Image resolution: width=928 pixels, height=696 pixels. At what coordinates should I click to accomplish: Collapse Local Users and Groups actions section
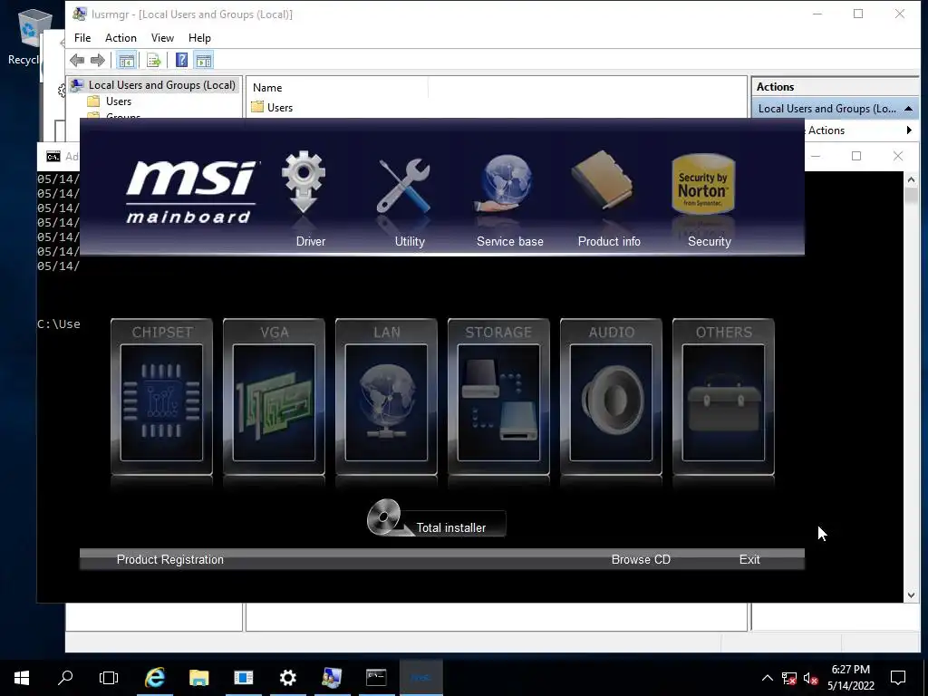pos(908,109)
